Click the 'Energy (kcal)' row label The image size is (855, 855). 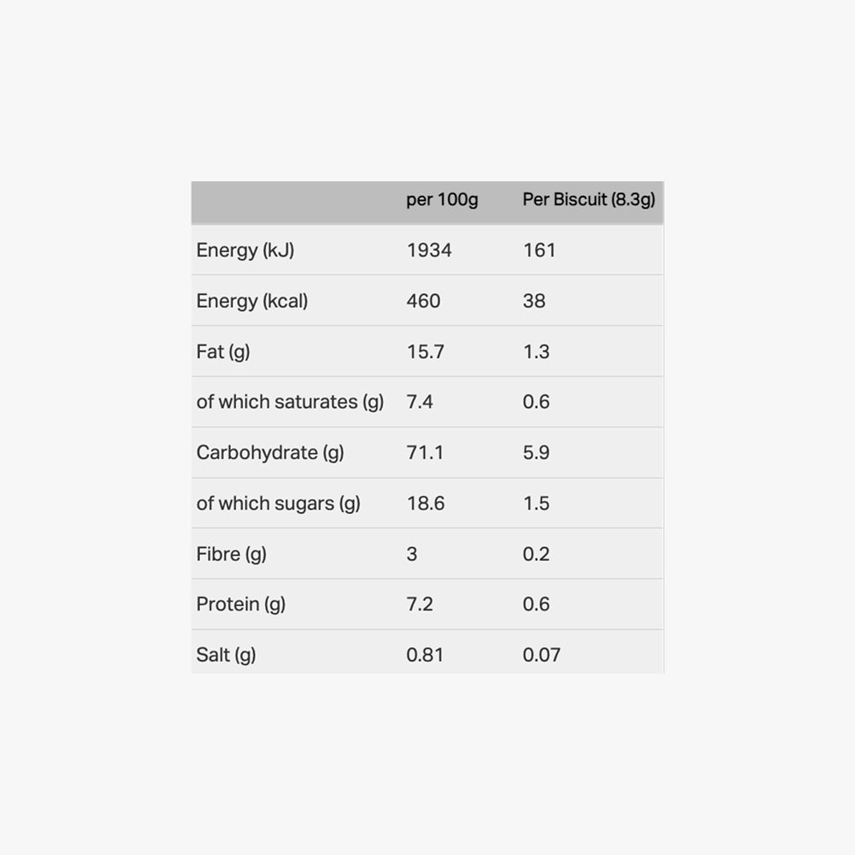tap(252, 301)
